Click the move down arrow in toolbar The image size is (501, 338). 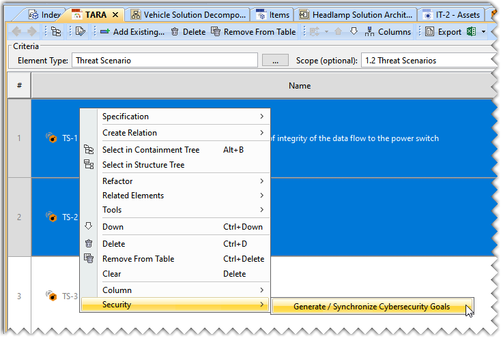click(x=354, y=31)
